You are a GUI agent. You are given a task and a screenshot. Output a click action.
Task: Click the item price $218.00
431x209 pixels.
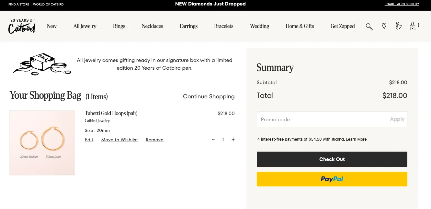coord(226,114)
